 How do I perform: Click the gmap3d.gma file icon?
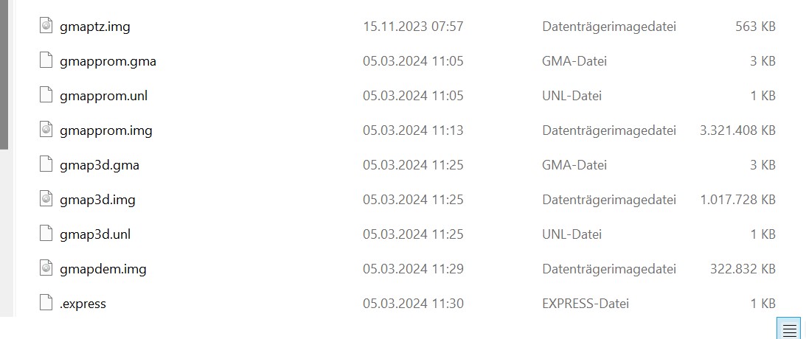point(46,165)
